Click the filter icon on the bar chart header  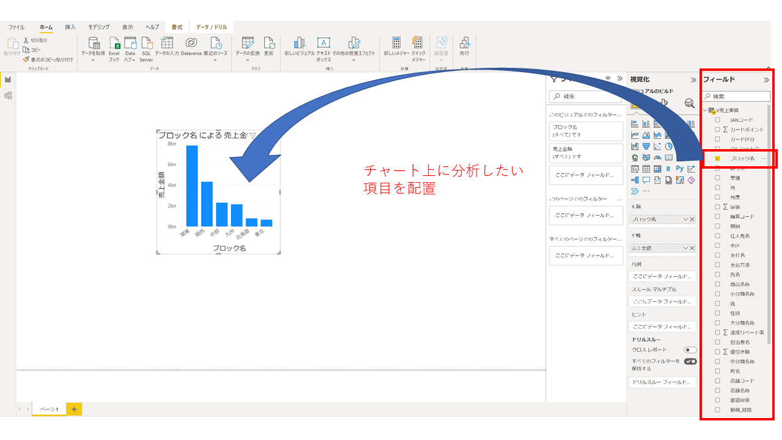tap(252, 136)
